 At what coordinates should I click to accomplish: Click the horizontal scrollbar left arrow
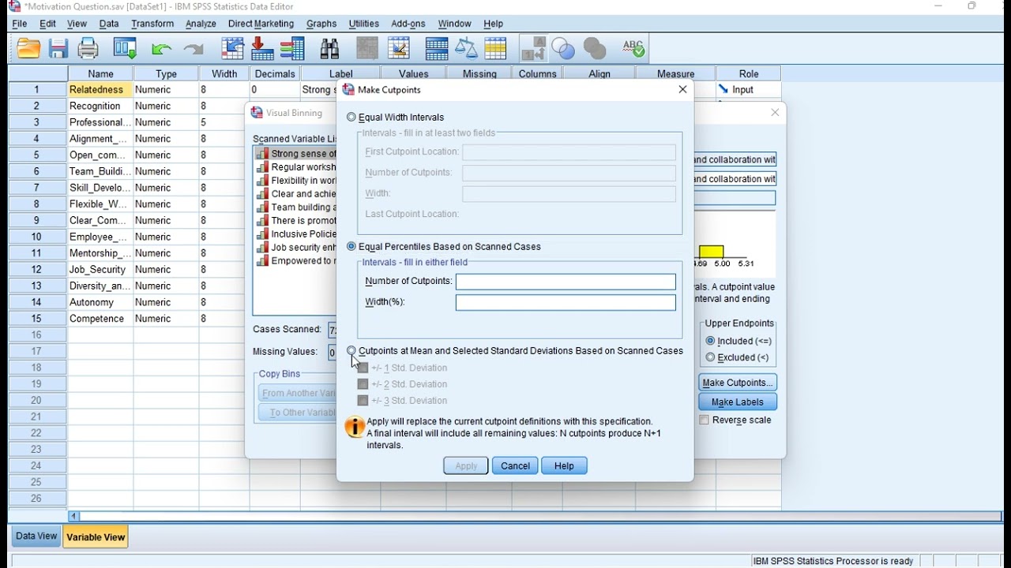pyautogui.click(x=73, y=517)
